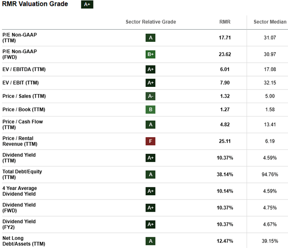Image resolution: width=288 pixels, height=248 pixels.
Task: Click the RMR value 4.82
Action: click(x=225, y=125)
